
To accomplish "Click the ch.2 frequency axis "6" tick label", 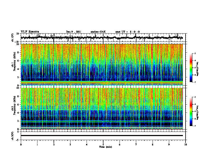I will (x=18, y=105).
